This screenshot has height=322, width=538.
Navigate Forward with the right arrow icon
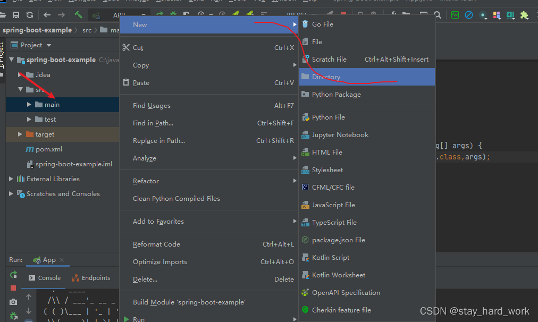[61, 15]
